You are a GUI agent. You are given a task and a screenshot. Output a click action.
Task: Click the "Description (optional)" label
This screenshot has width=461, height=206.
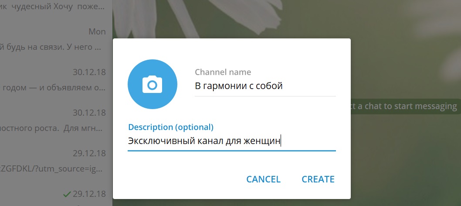tap(170, 127)
